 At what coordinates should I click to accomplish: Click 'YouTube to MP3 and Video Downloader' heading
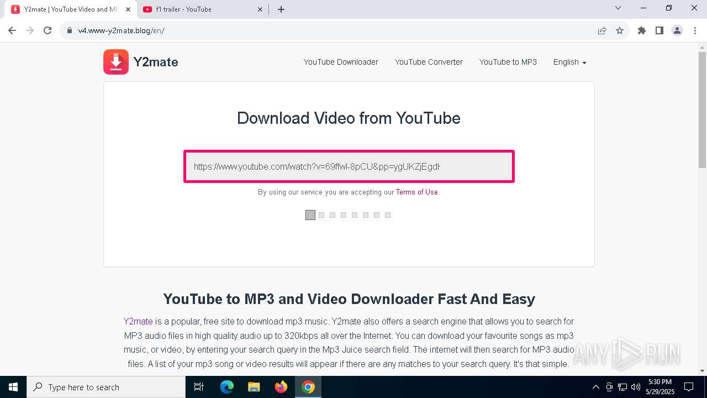[349, 299]
